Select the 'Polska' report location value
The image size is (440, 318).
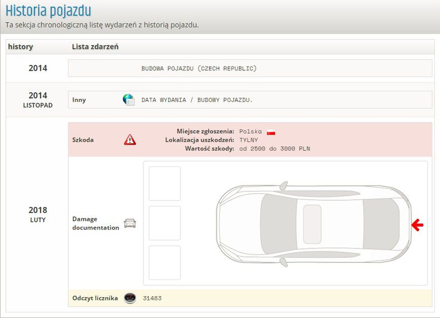pyautogui.click(x=250, y=131)
